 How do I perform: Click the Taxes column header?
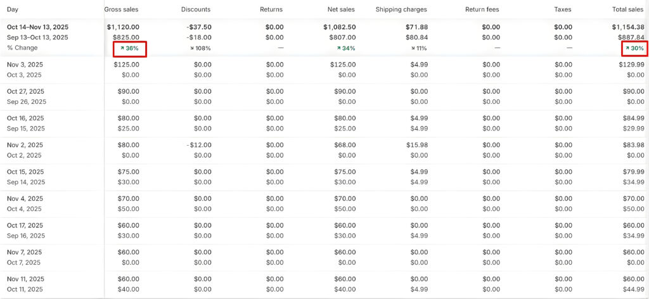pos(562,10)
